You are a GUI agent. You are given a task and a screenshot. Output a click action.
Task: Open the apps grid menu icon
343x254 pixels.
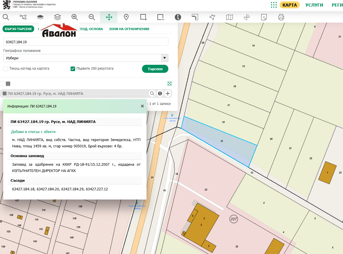click(274, 5)
